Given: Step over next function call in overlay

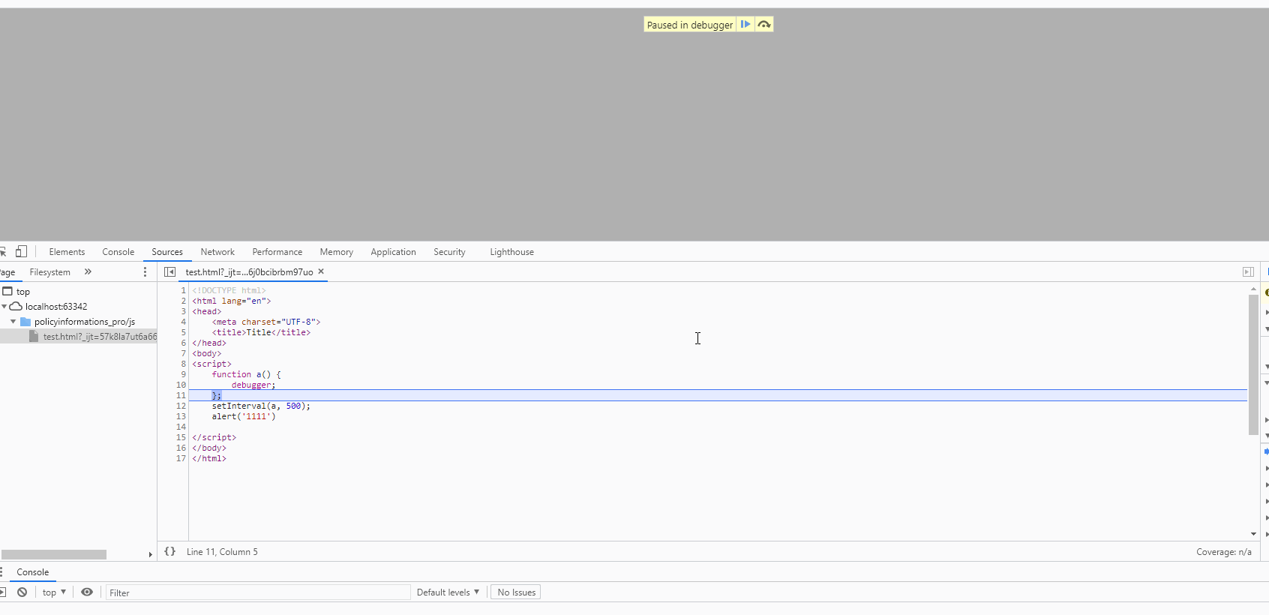Looking at the screenshot, I should point(763,25).
